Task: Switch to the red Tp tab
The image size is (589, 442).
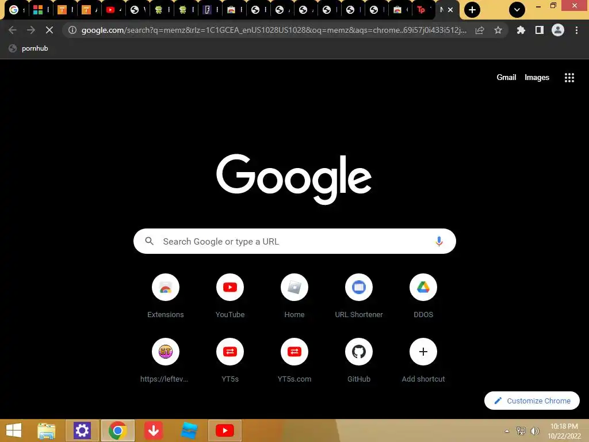Action: click(x=423, y=10)
